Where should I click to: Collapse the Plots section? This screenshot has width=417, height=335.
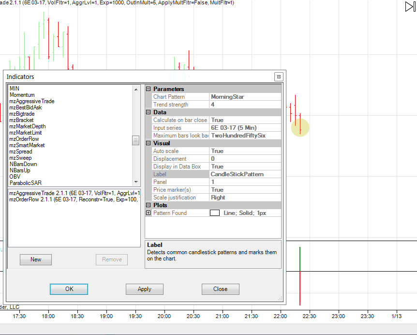[x=149, y=205]
